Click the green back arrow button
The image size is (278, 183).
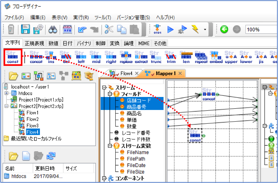224,29
